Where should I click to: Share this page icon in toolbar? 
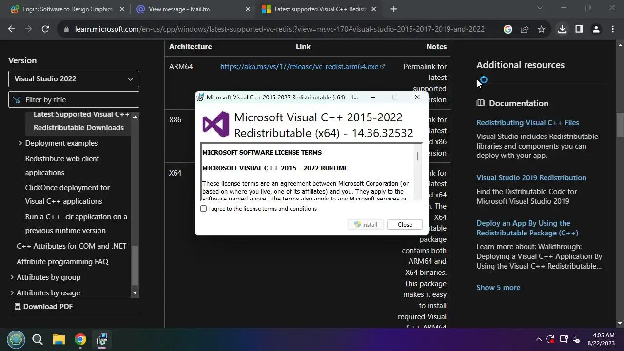(x=525, y=29)
